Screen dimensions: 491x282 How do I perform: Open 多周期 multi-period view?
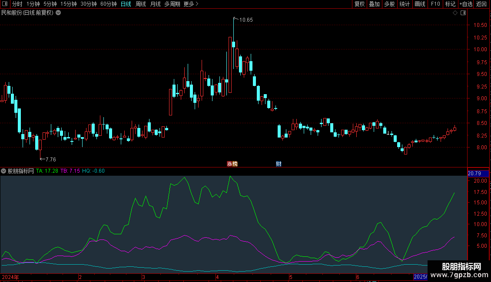click(172, 4)
